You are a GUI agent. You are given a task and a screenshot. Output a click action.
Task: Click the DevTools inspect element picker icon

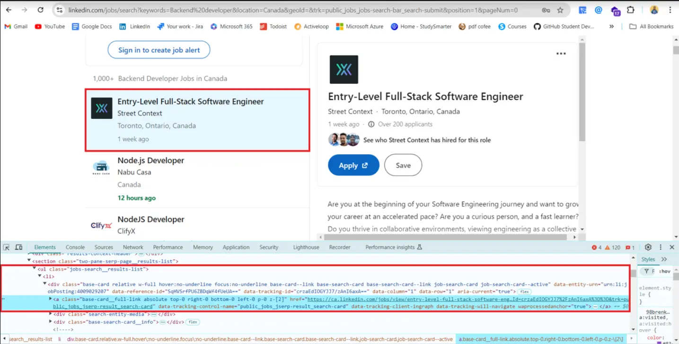click(6, 247)
